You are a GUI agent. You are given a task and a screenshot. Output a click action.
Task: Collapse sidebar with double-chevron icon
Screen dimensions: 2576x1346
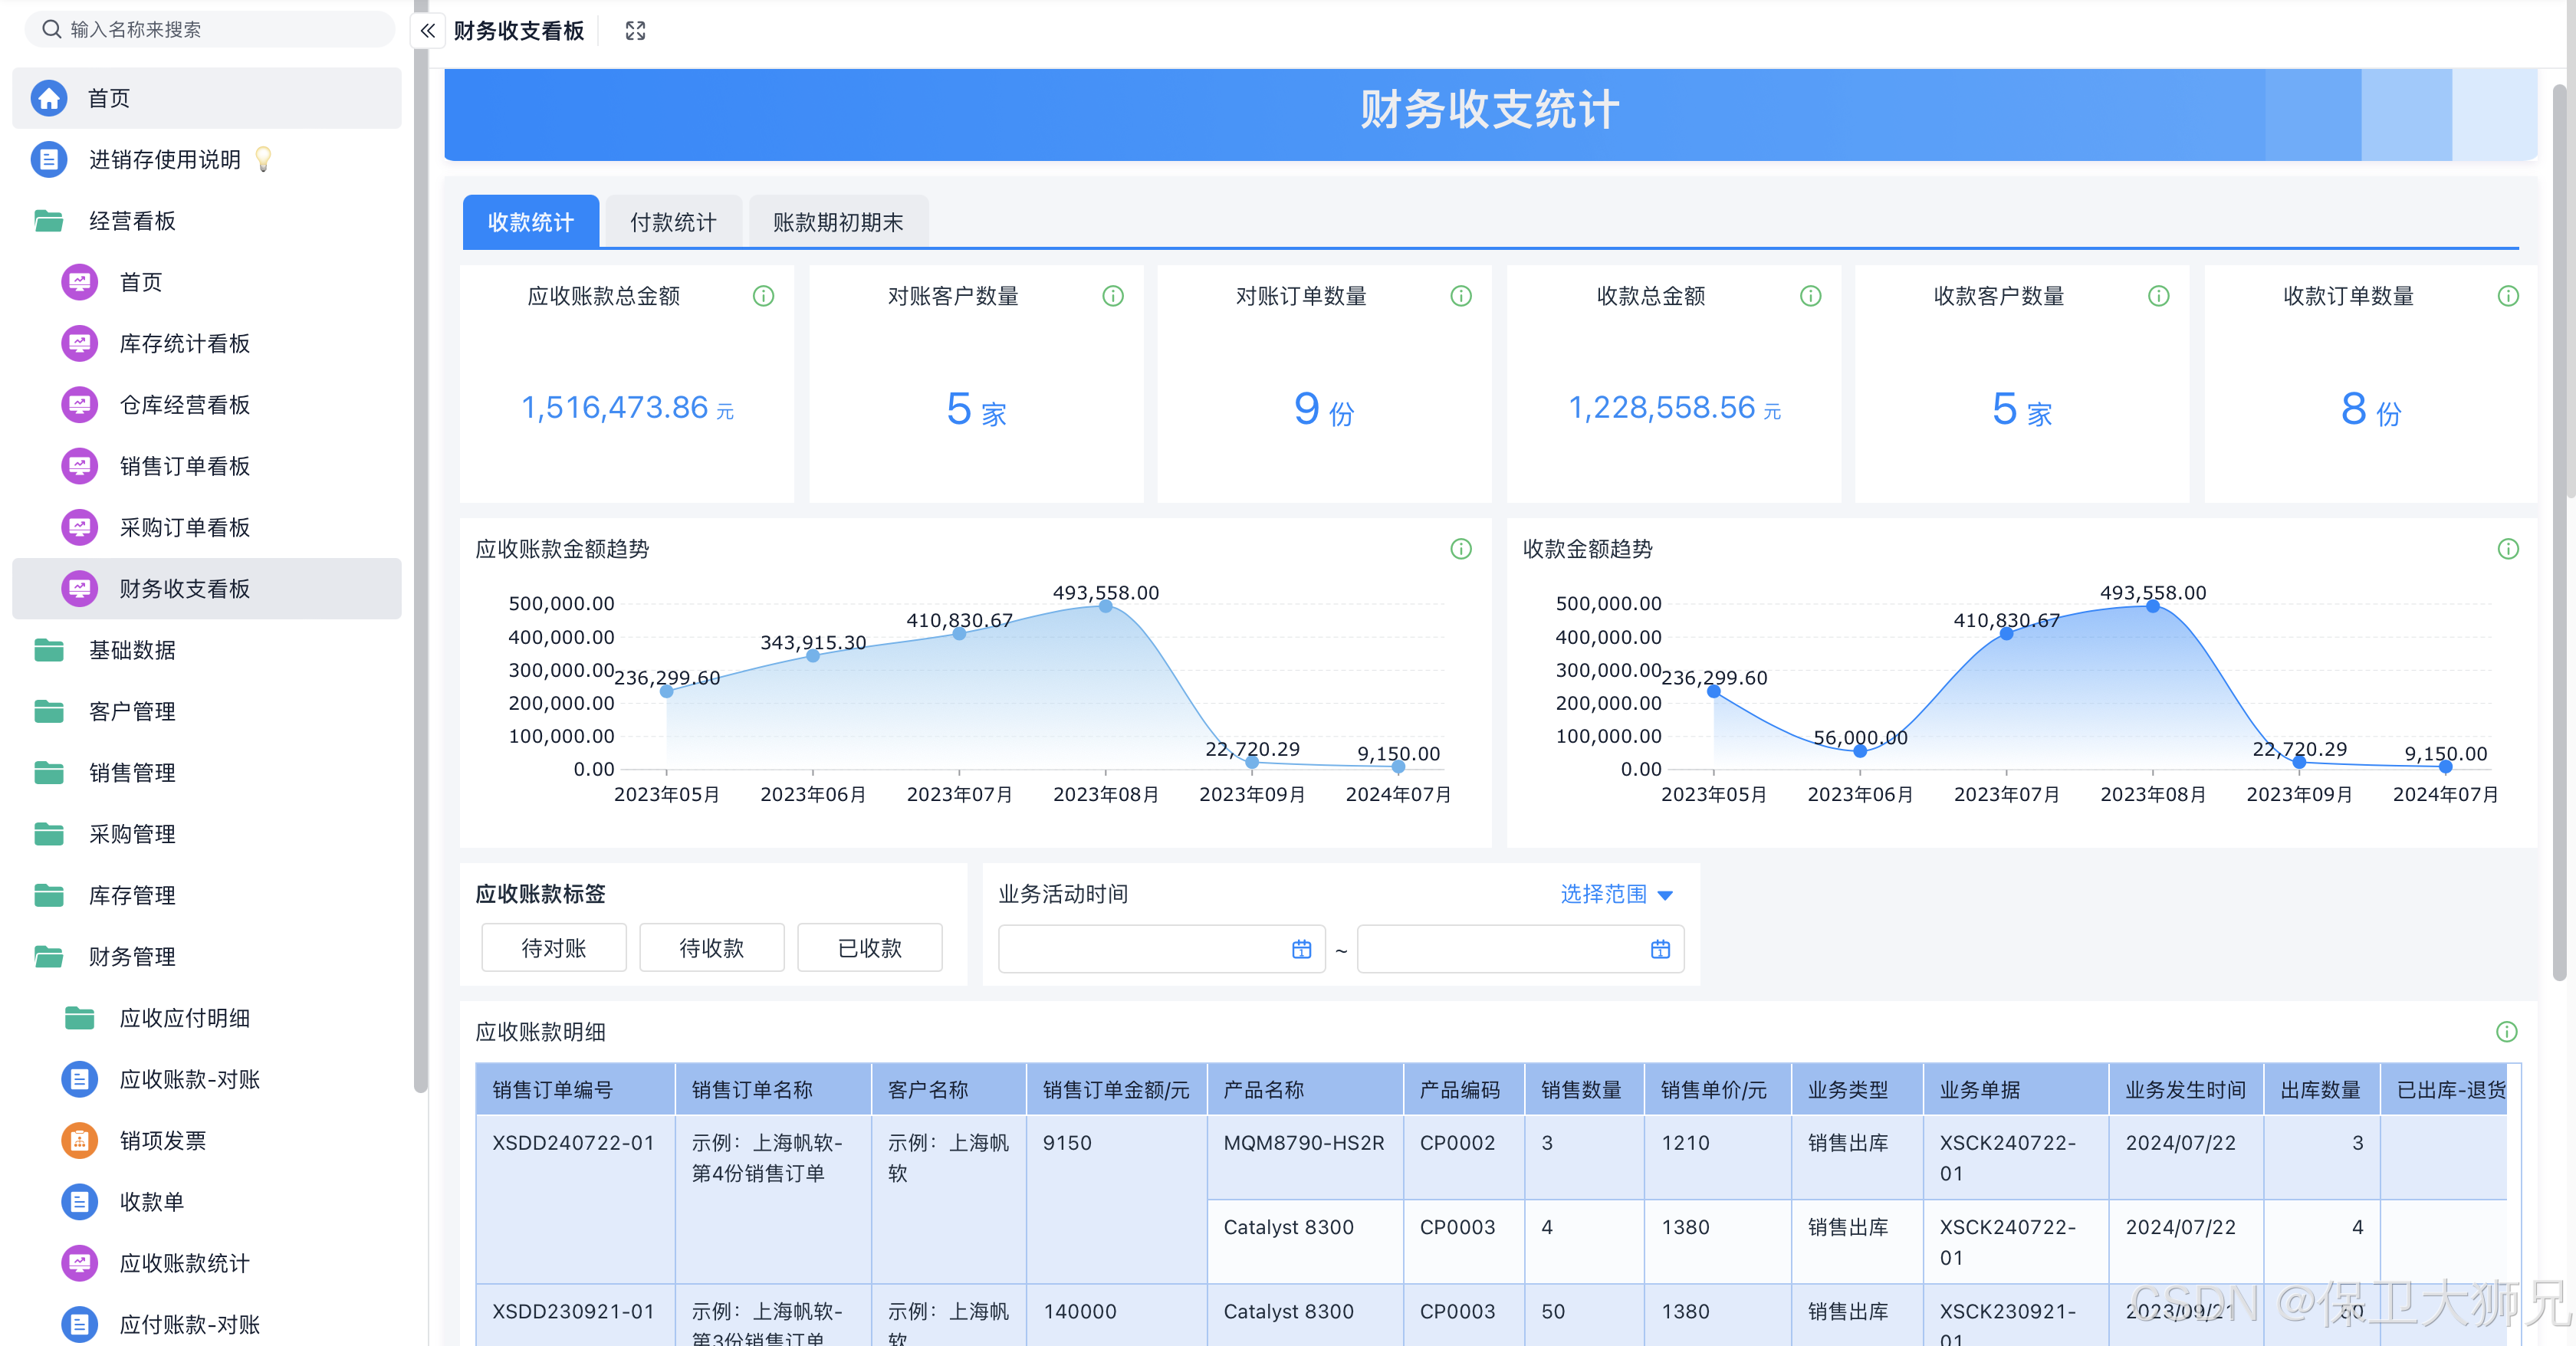(x=427, y=31)
